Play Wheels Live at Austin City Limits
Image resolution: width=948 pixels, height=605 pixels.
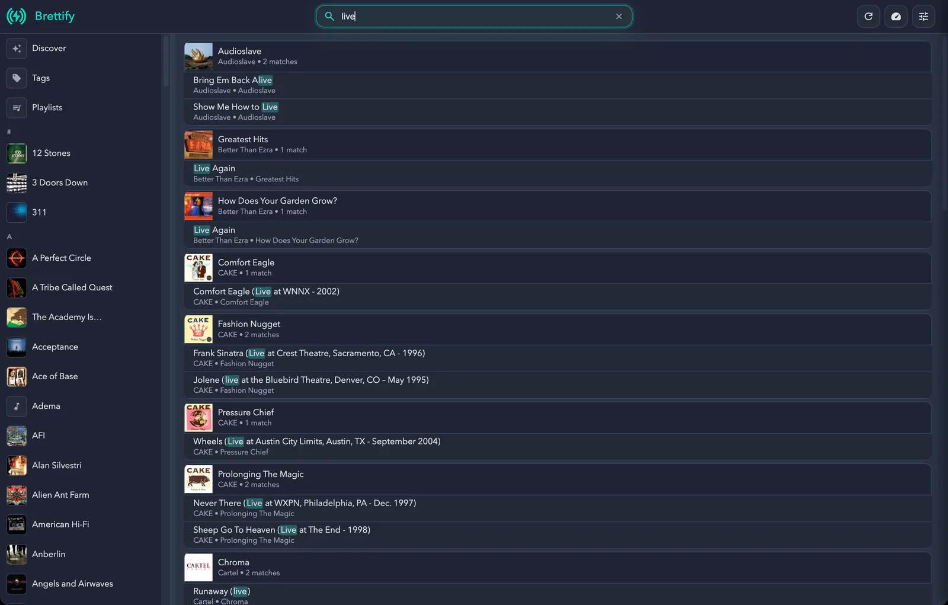(x=558, y=447)
